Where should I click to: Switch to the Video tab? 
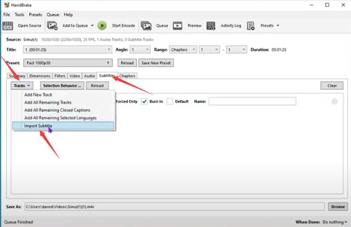pyautogui.click(x=74, y=76)
